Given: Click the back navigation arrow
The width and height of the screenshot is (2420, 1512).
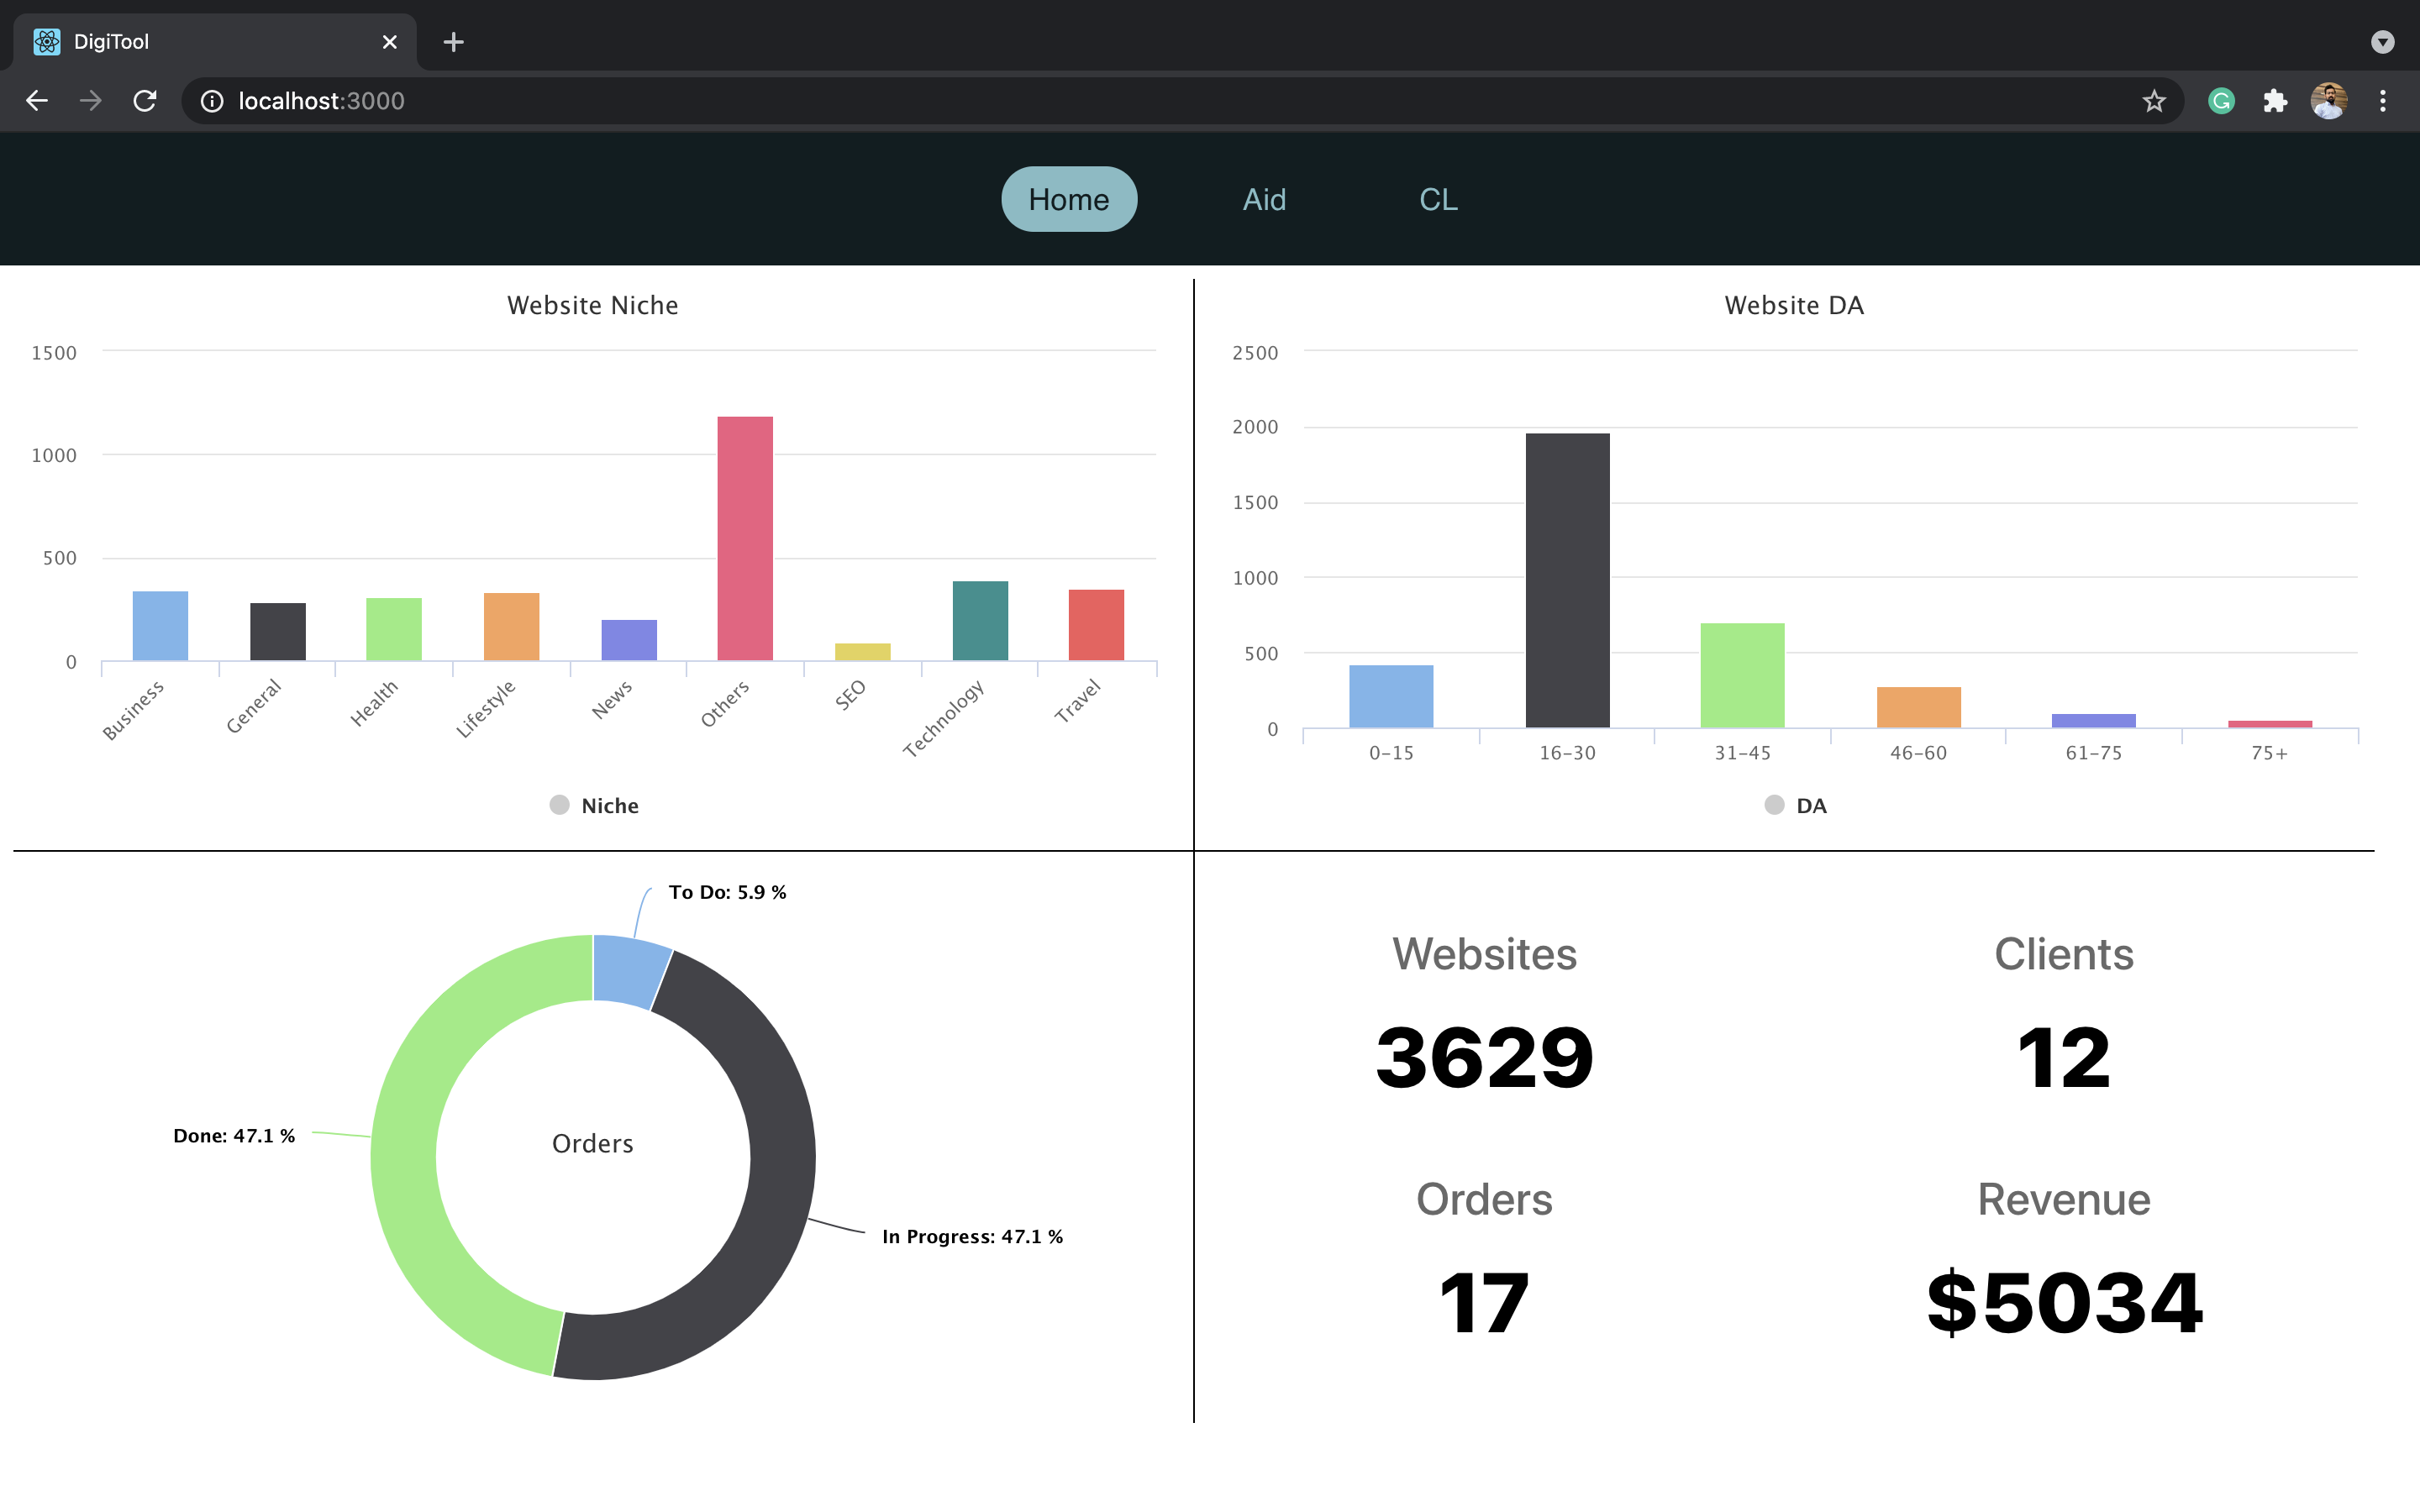Looking at the screenshot, I should point(37,100).
